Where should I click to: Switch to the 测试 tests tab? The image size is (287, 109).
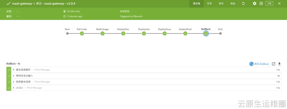click(221, 3)
